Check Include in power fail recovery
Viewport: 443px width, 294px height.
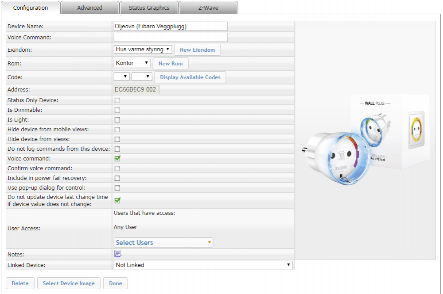point(117,178)
